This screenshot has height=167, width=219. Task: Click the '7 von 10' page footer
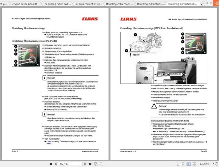pos(204,151)
